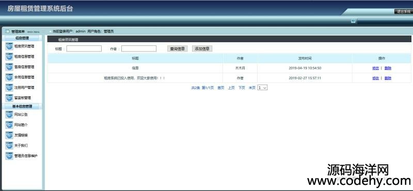Click the 退出系统 logout button
Image resolution: width=413 pixels, height=191 pixels.
click(x=403, y=11)
